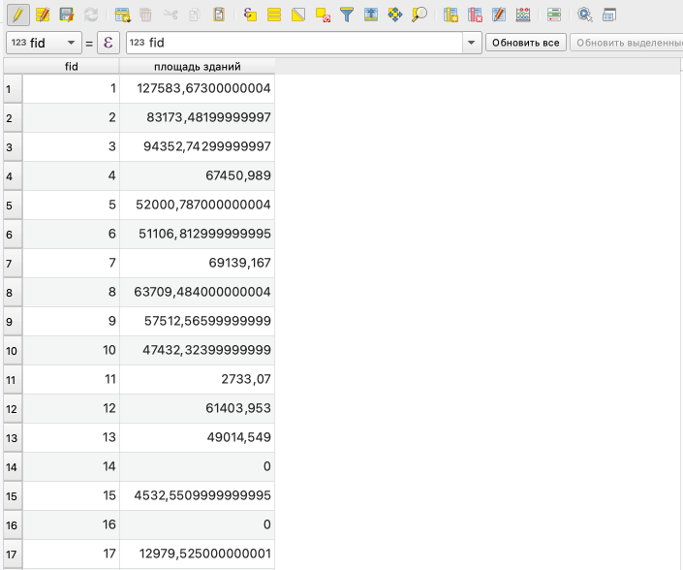This screenshot has height=570, width=683.
Task: Deselect all features icon
Action: click(x=323, y=15)
